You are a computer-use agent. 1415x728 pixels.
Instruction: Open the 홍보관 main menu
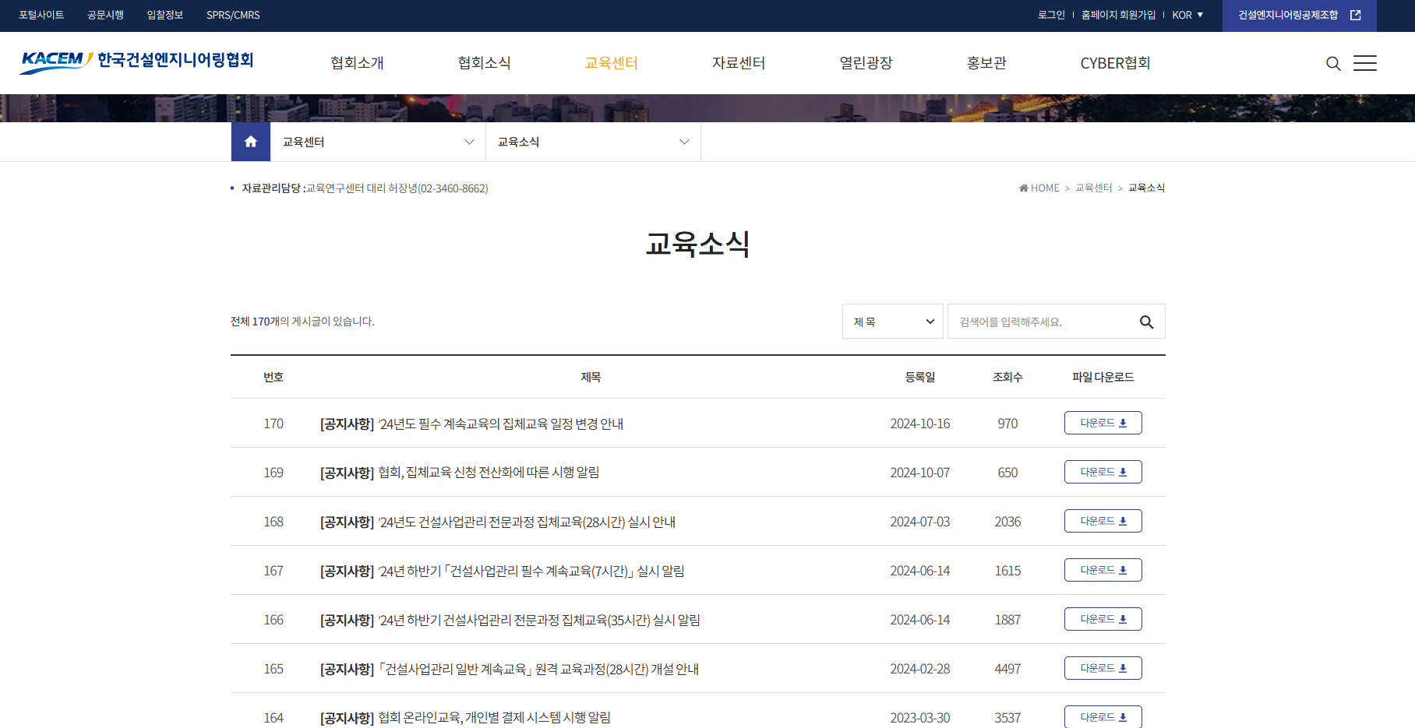(986, 63)
